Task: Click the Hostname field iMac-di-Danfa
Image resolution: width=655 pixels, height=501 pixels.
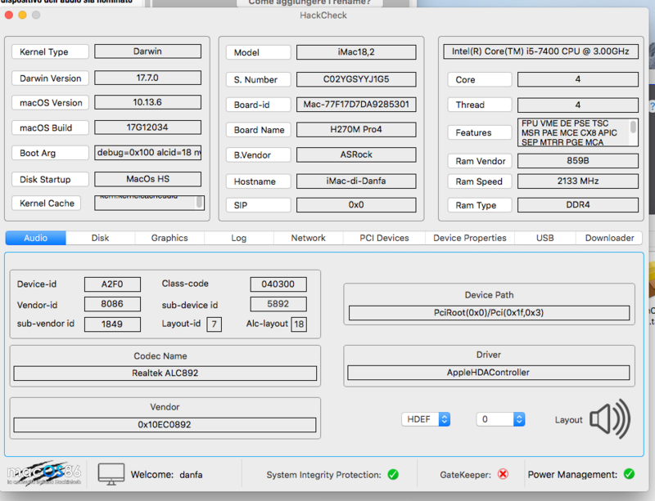Action: coord(356,181)
